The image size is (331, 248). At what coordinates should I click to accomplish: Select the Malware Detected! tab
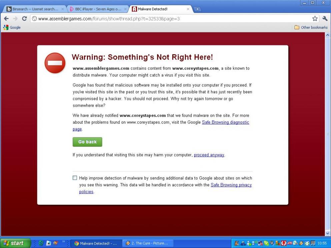click(160, 9)
